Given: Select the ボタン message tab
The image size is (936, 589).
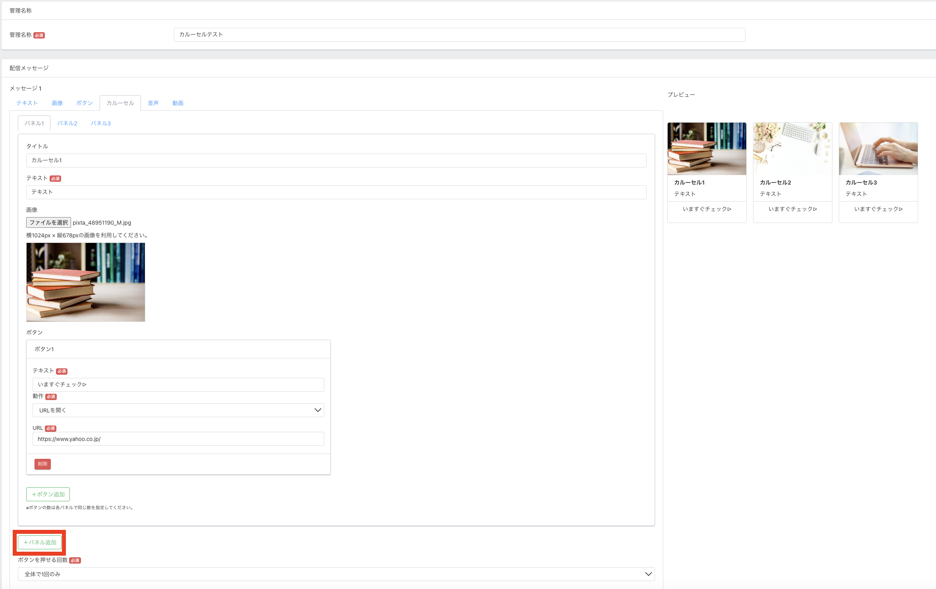Looking at the screenshot, I should point(85,103).
